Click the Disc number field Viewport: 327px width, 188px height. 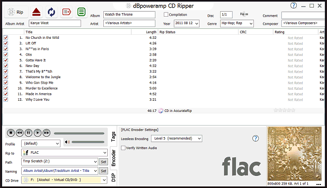coord(226,15)
